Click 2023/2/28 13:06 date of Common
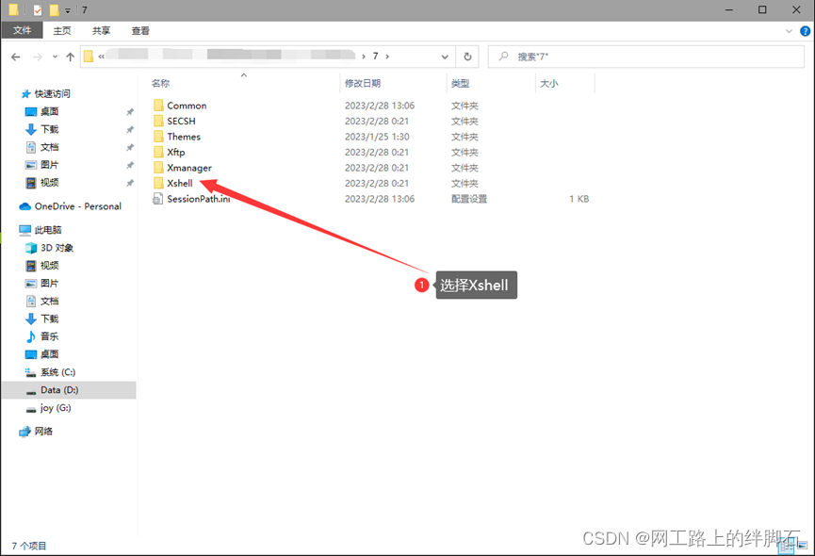815x556 pixels. 380,106
